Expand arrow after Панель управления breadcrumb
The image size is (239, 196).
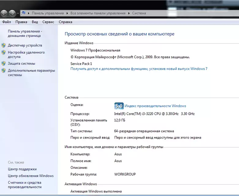point(67,13)
